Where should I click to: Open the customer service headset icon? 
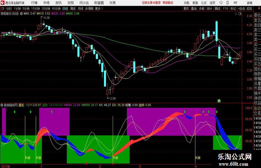point(221,3)
